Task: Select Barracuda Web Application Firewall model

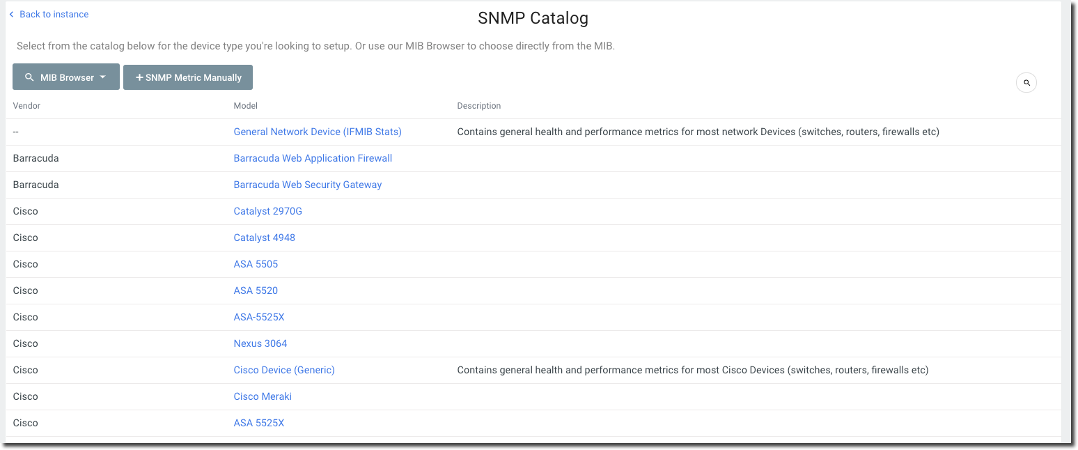Action: (313, 158)
